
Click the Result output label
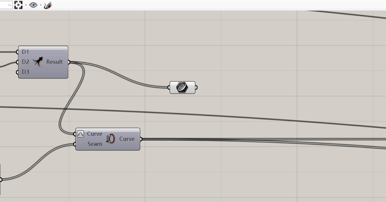pyautogui.click(x=54, y=62)
